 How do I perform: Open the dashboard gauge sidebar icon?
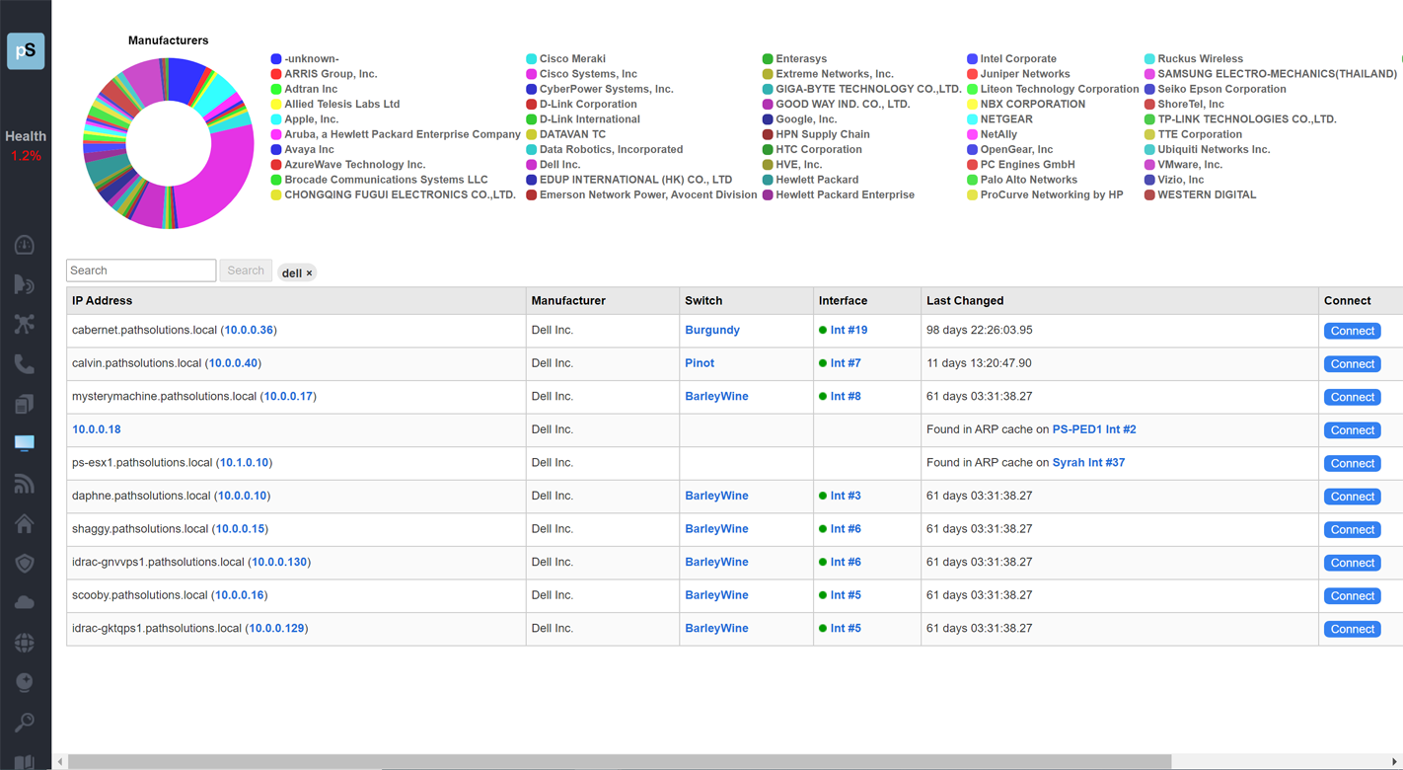[x=25, y=245]
